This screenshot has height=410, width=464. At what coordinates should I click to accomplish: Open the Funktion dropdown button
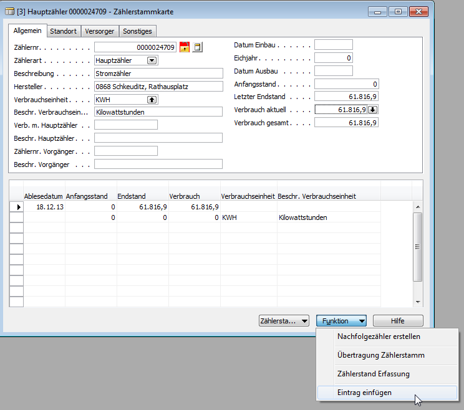point(341,321)
